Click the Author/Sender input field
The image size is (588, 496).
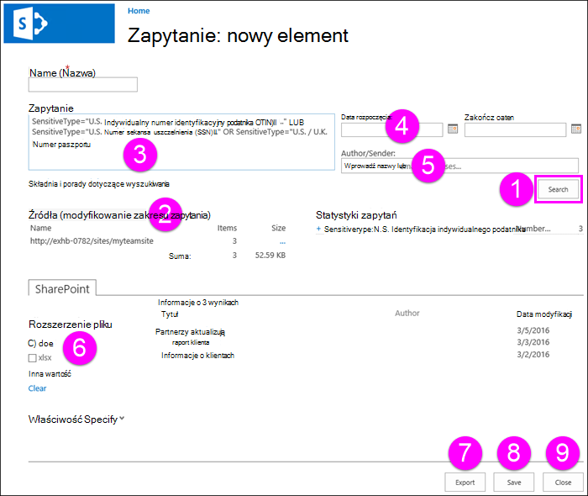[x=459, y=166]
